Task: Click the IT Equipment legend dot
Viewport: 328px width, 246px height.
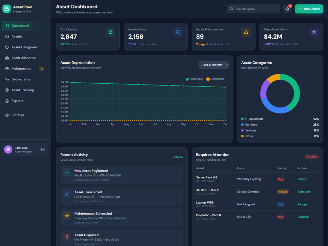Action: click(x=242, y=119)
